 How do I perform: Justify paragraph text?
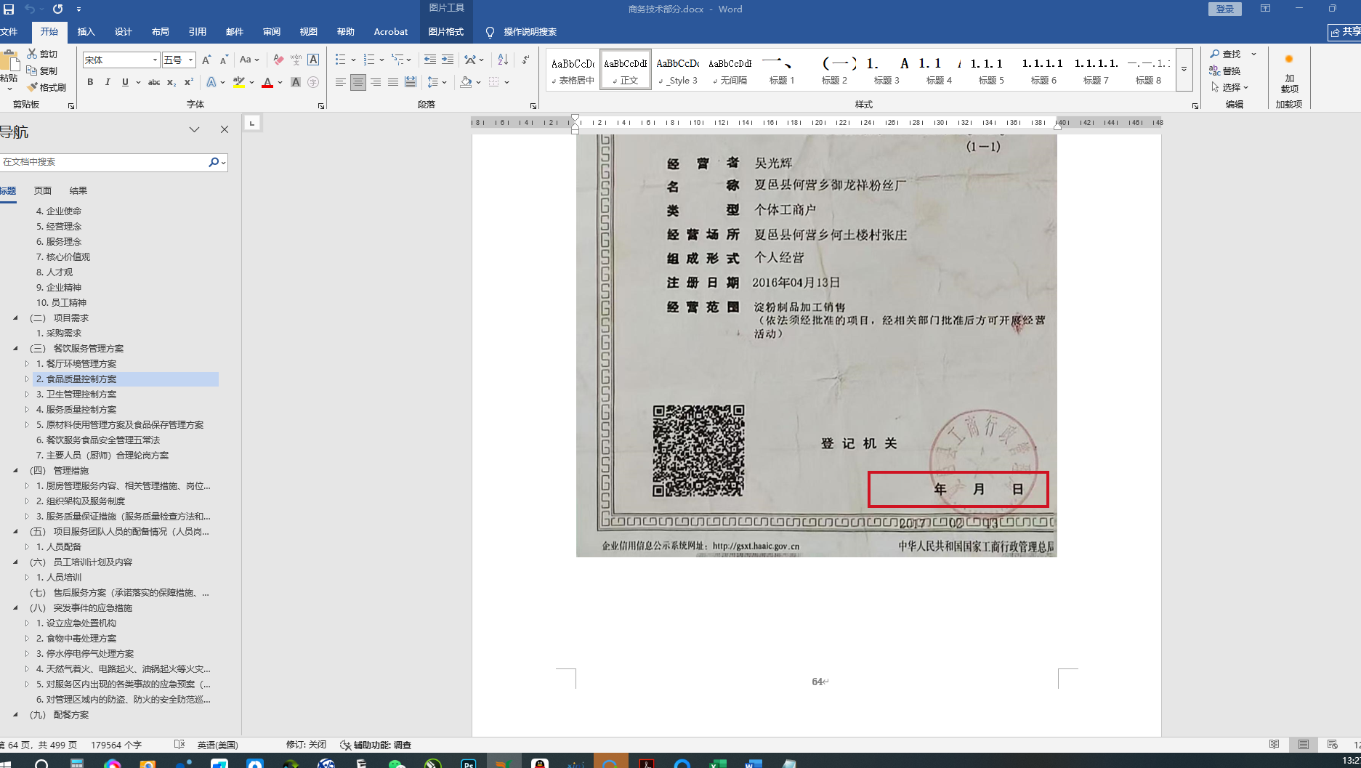coord(393,82)
